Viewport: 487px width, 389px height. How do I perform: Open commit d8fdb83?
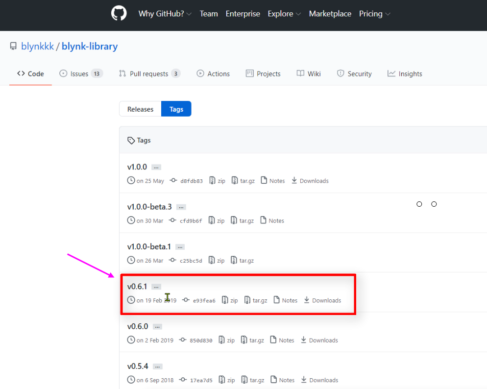tap(186, 181)
